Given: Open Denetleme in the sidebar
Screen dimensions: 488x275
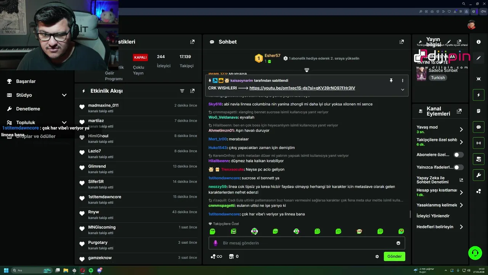Looking at the screenshot, I should 28,109.
